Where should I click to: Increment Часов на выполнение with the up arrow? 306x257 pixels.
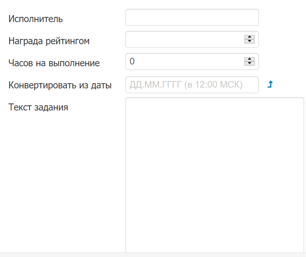[x=249, y=59]
